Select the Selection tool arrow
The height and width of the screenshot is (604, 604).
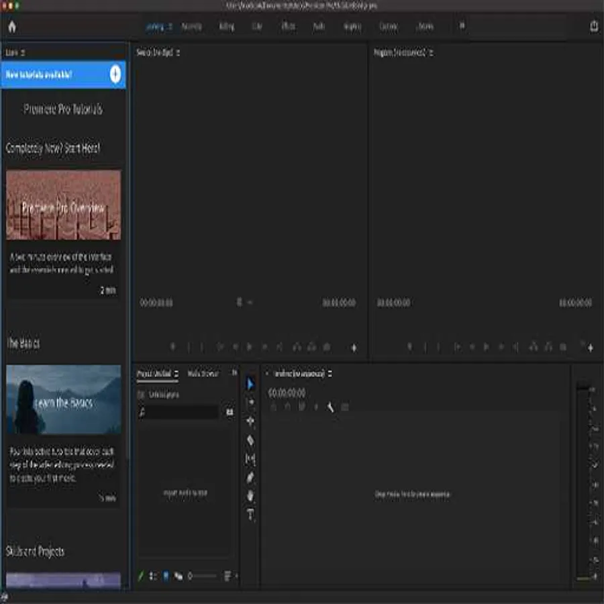(250, 384)
